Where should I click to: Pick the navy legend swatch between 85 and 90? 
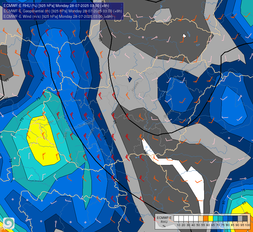point(235,219)
